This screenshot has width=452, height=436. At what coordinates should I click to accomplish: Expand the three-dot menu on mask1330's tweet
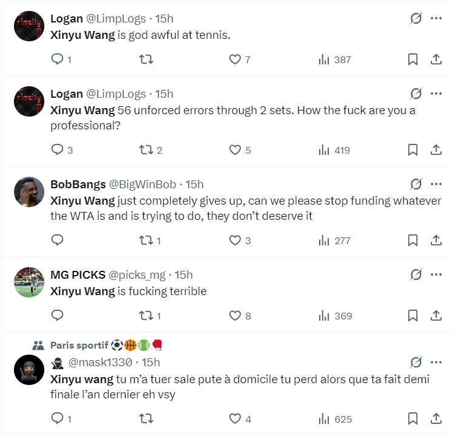[436, 363]
